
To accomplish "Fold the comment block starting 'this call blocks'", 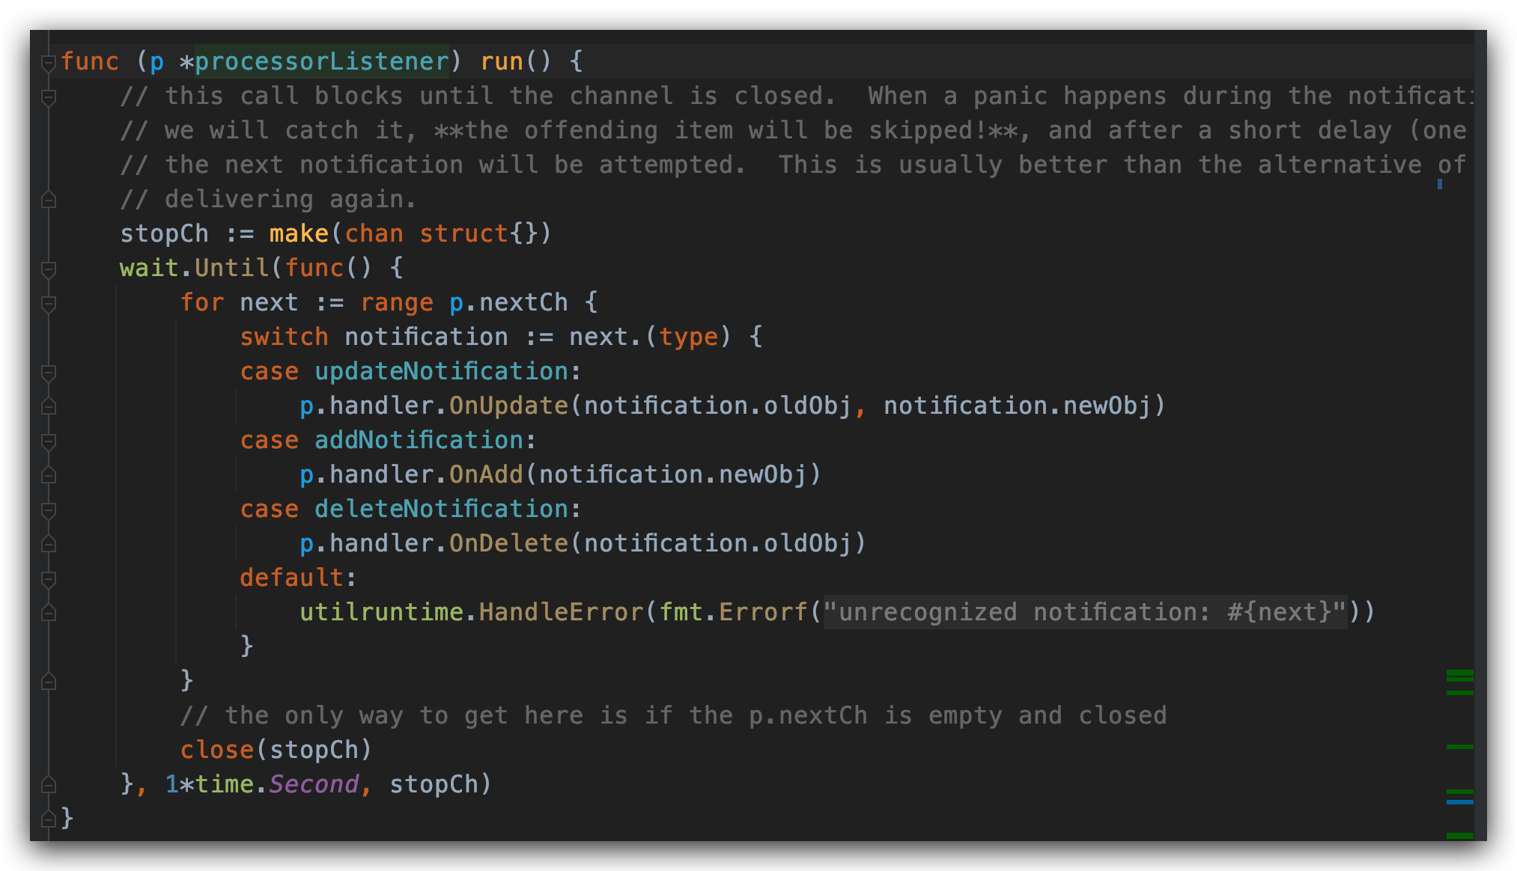I will (49, 97).
